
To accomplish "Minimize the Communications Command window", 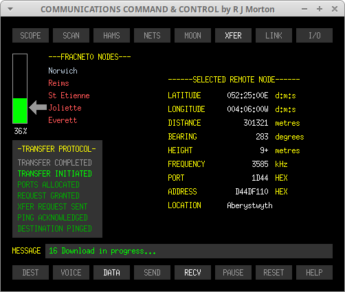I will pos(304,9).
